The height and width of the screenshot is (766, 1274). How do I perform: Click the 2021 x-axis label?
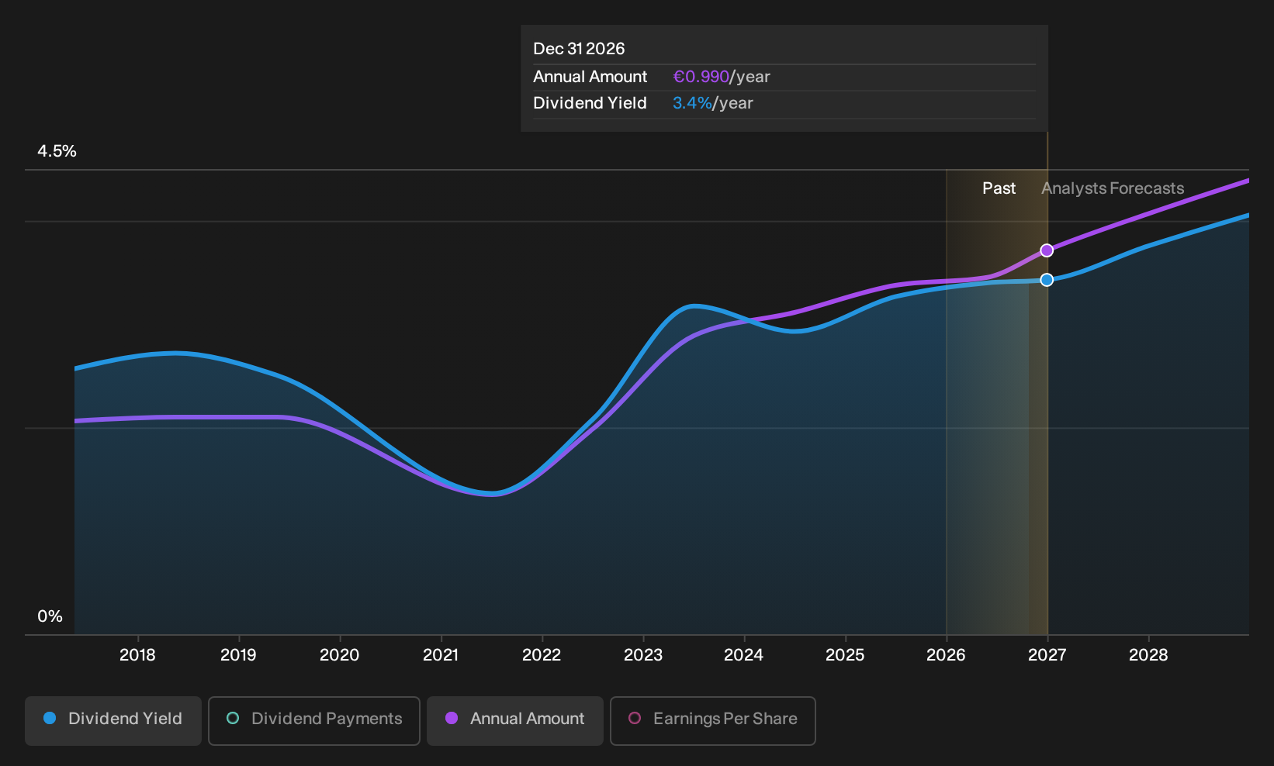[x=441, y=655]
